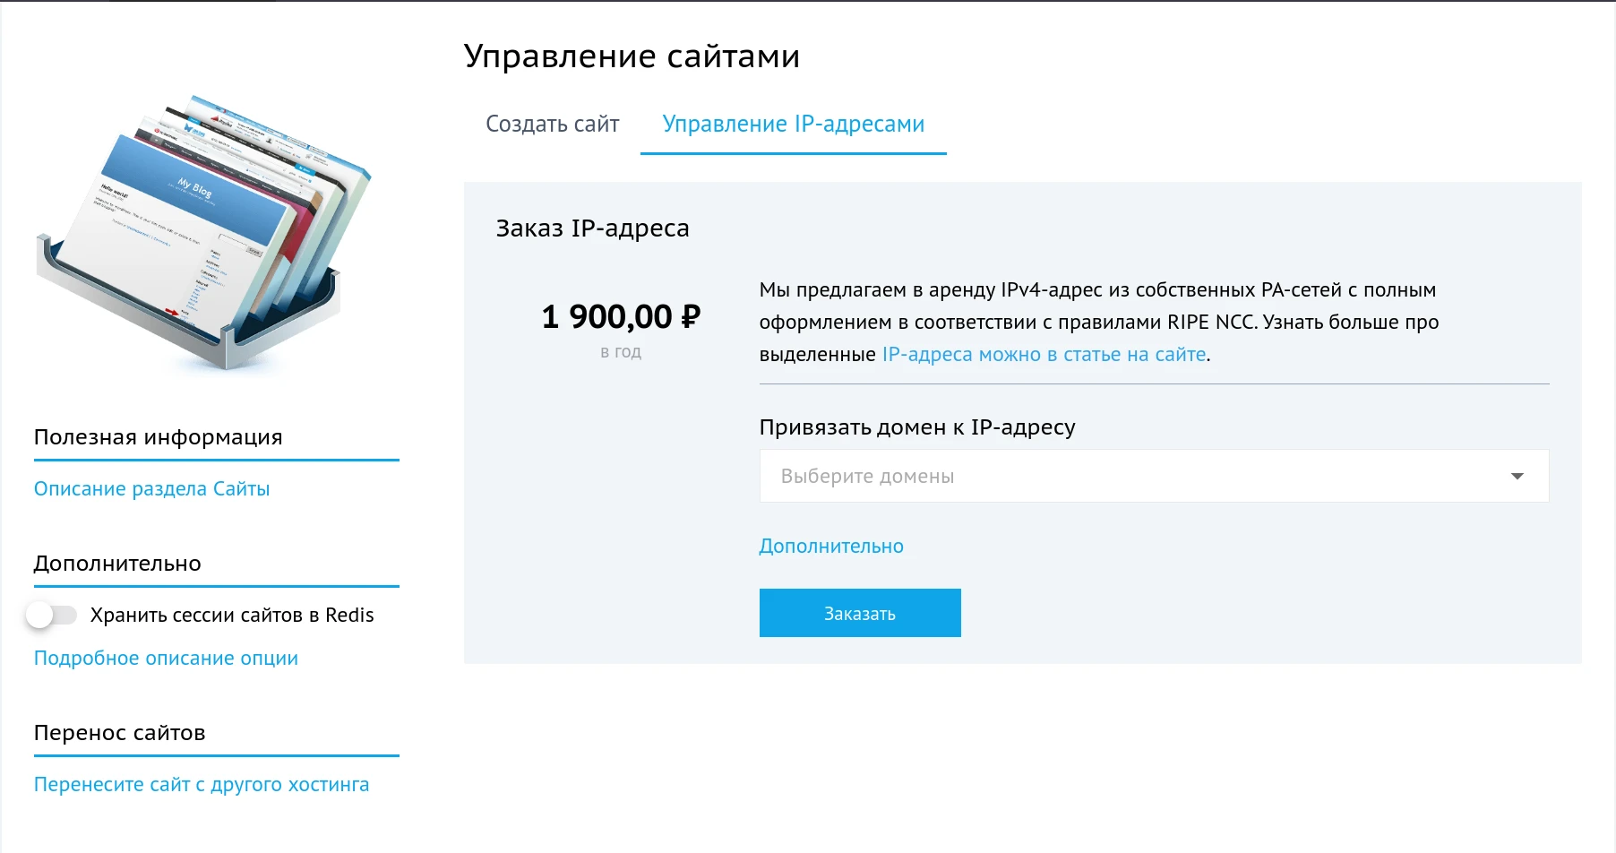Click the caret arrow on the domain selector
The height and width of the screenshot is (853, 1616).
click(1517, 476)
